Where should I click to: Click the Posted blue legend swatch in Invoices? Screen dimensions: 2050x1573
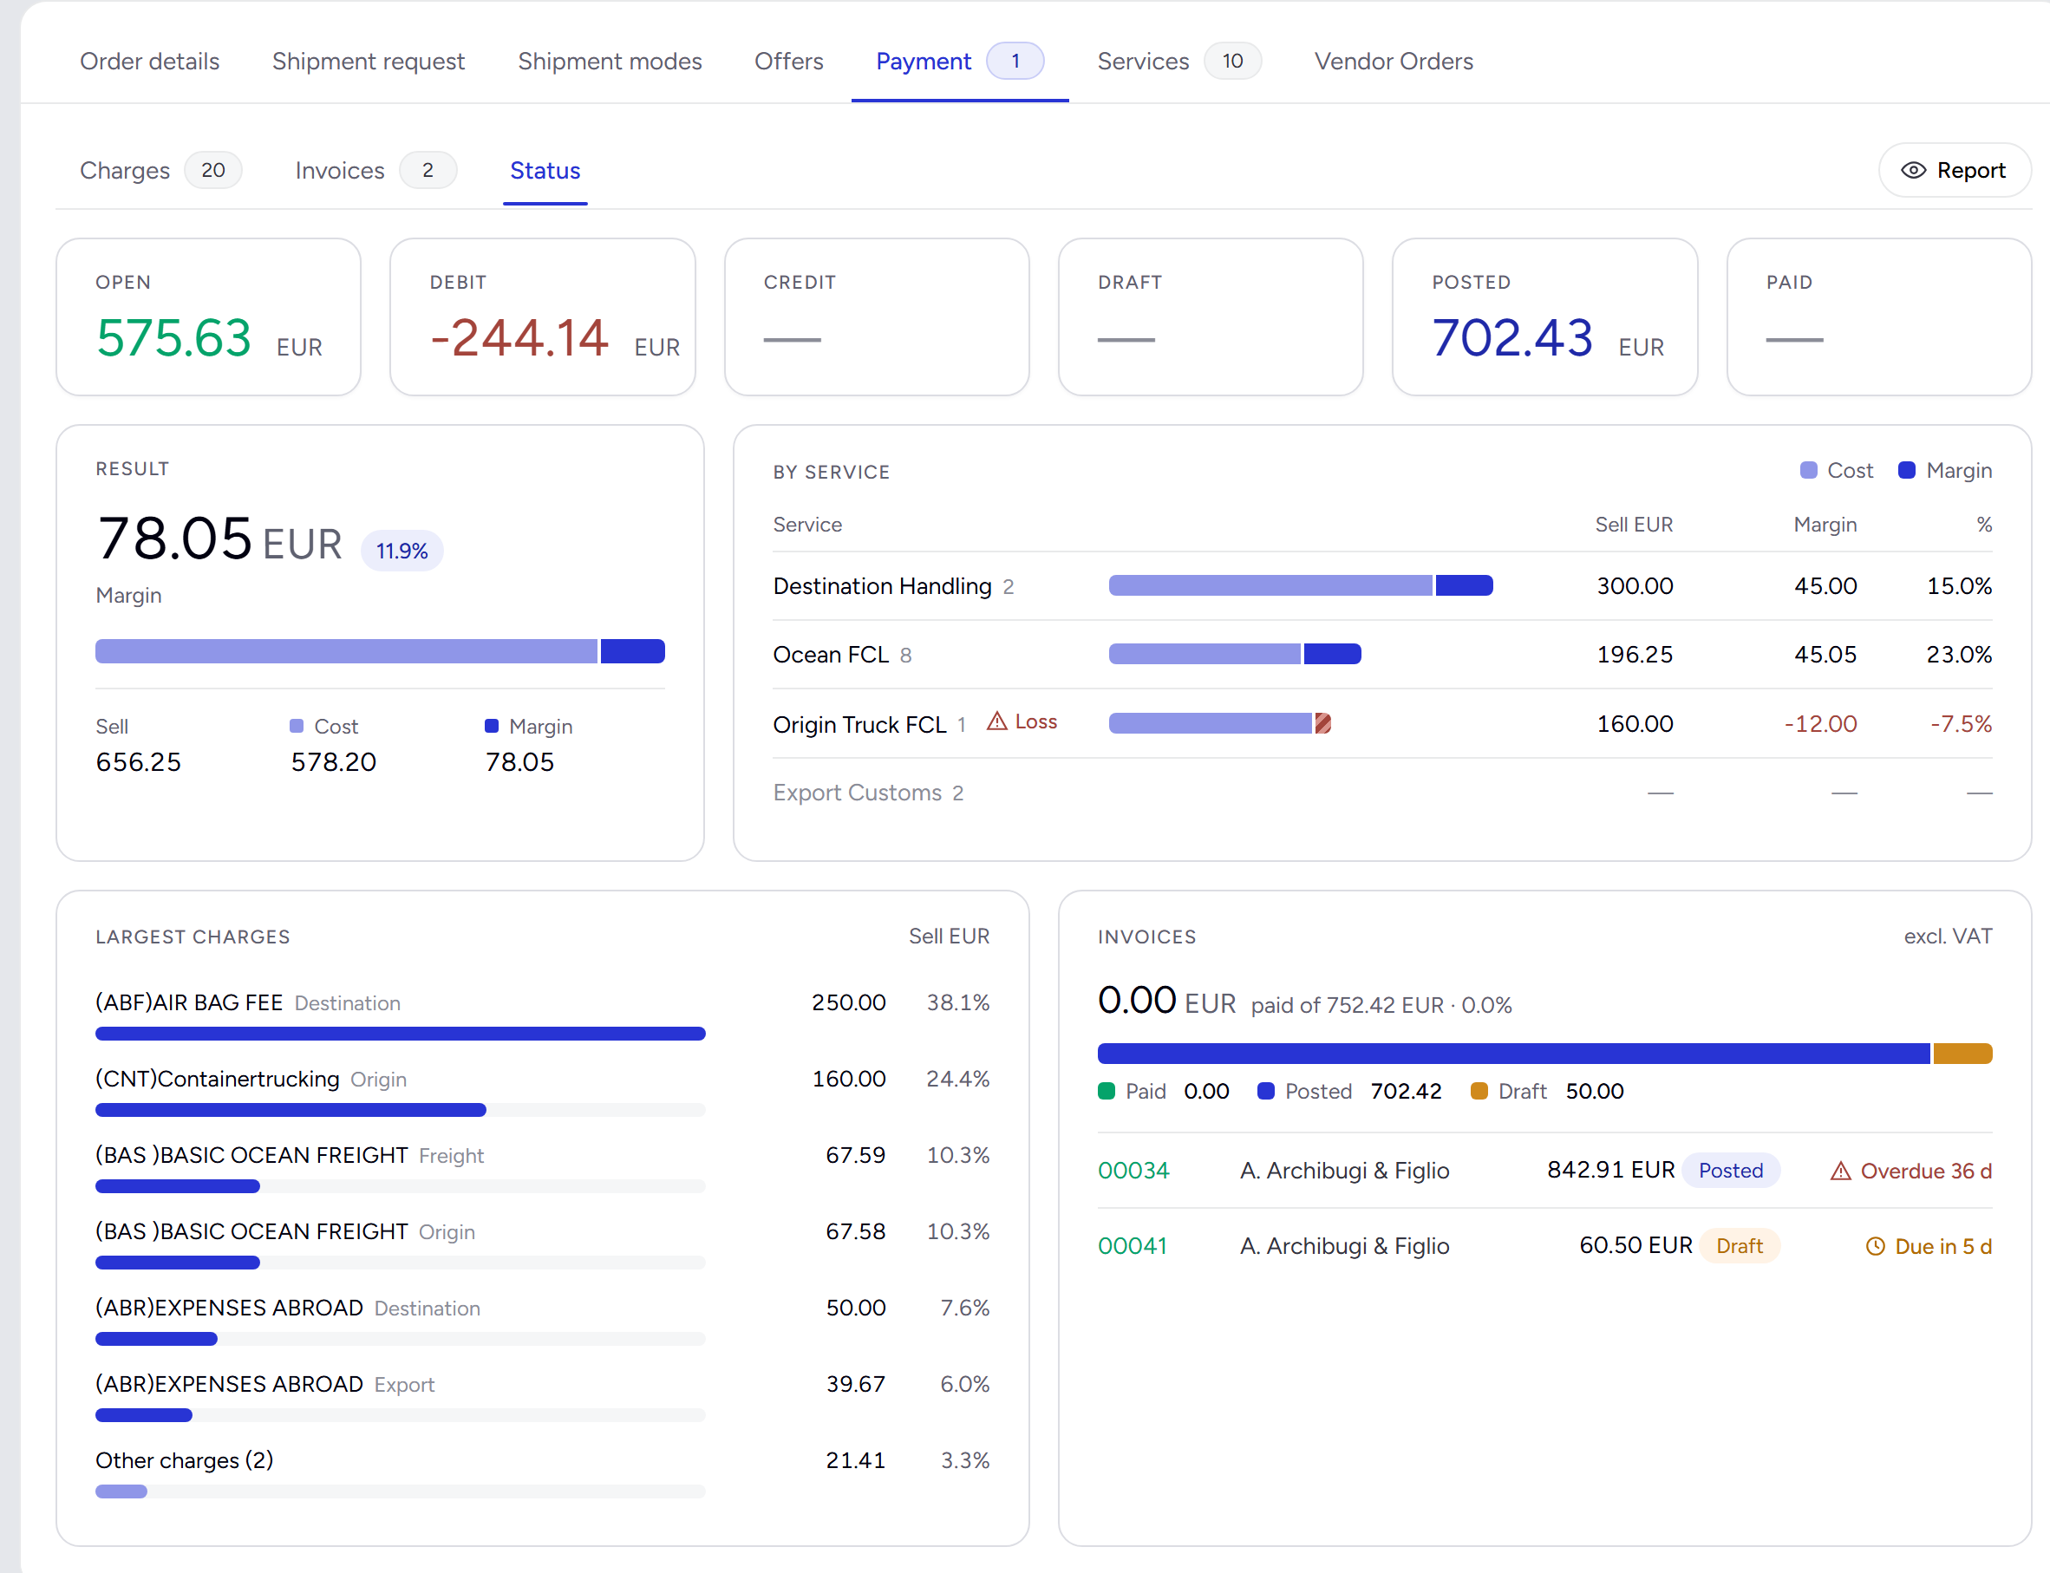pyautogui.click(x=1264, y=1091)
